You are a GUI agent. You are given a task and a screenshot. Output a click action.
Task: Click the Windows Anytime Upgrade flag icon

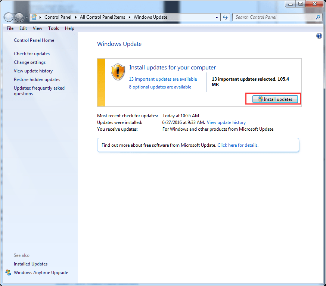point(8,272)
